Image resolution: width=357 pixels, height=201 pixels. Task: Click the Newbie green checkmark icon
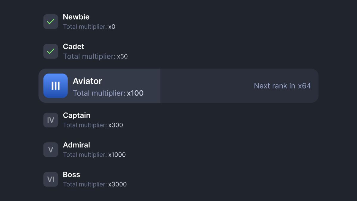tap(51, 22)
